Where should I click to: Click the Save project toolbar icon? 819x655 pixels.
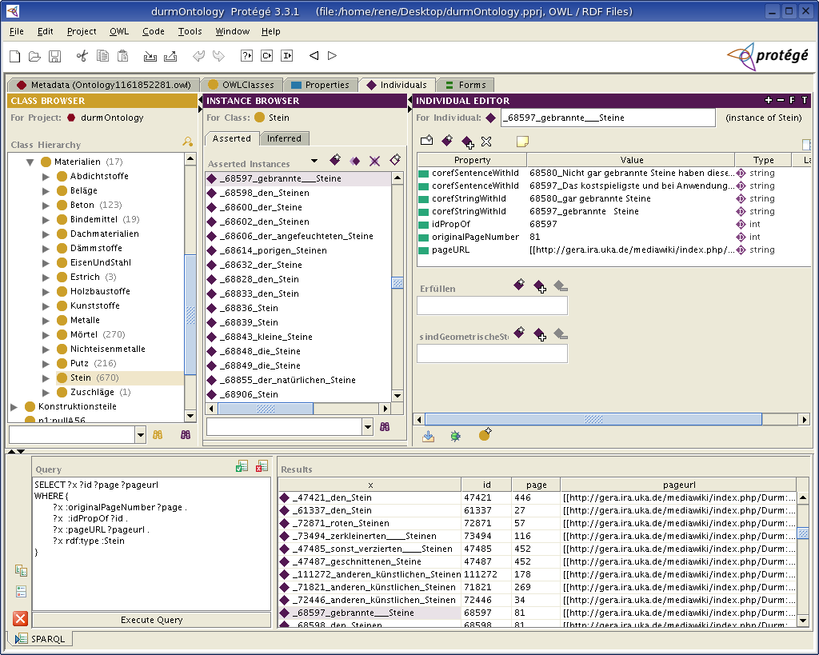coord(55,56)
